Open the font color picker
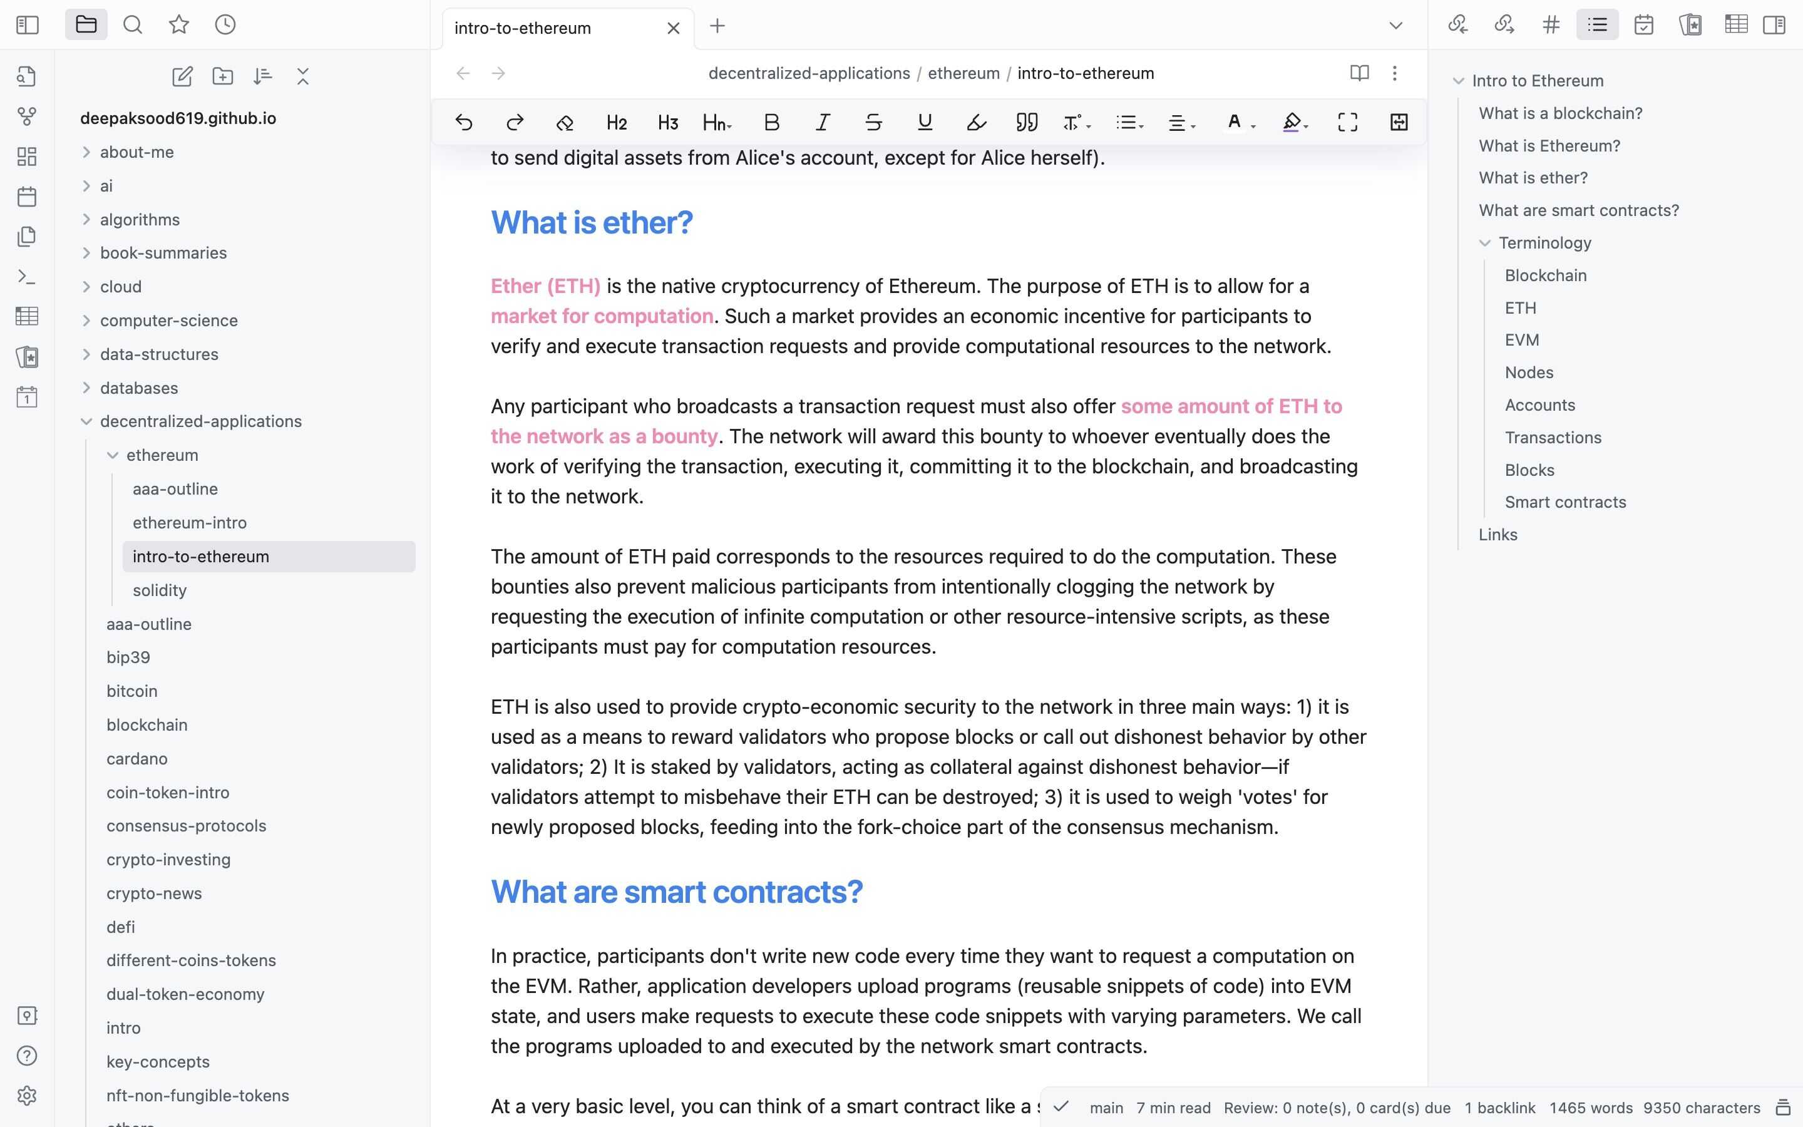The image size is (1803, 1127). 1240,122
